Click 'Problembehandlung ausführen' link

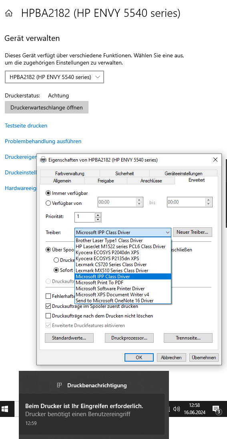pyautogui.click(x=43, y=141)
